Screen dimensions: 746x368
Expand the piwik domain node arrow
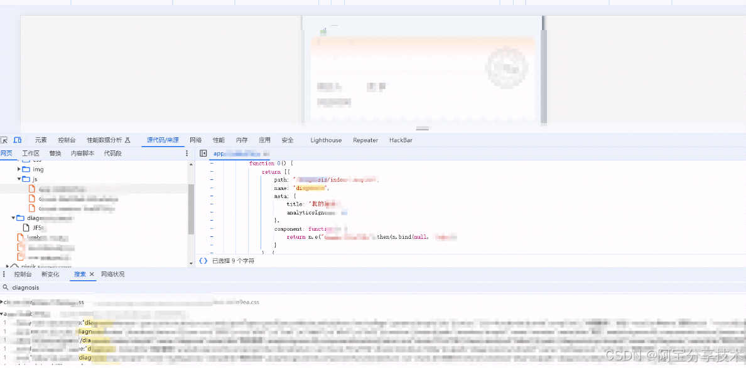coord(8,266)
